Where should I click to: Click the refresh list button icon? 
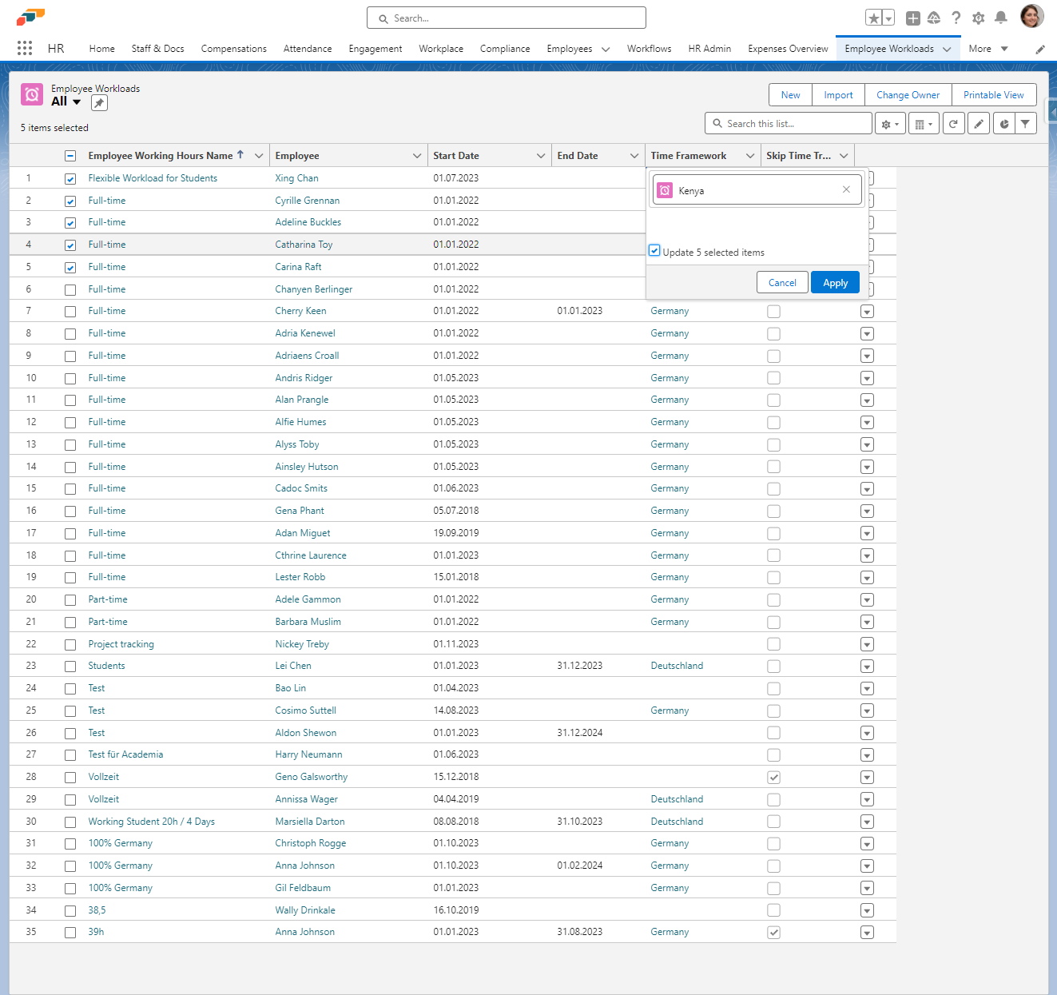[x=953, y=124]
